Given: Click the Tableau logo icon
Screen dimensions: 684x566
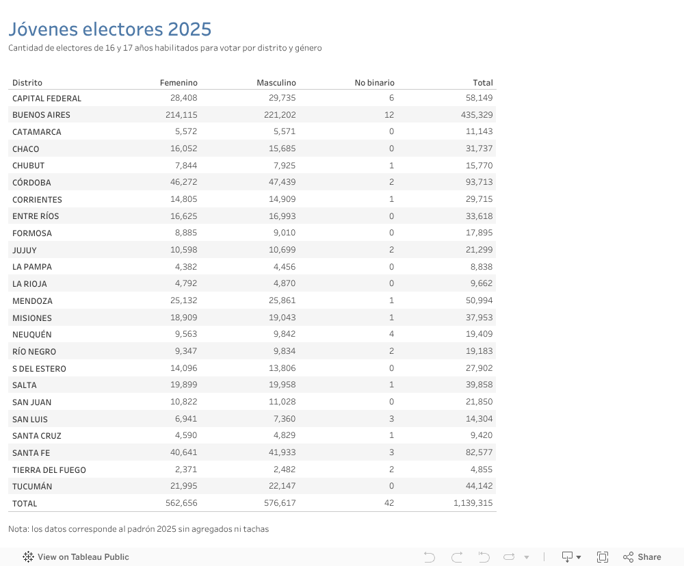Looking at the screenshot, I should tap(28, 556).
